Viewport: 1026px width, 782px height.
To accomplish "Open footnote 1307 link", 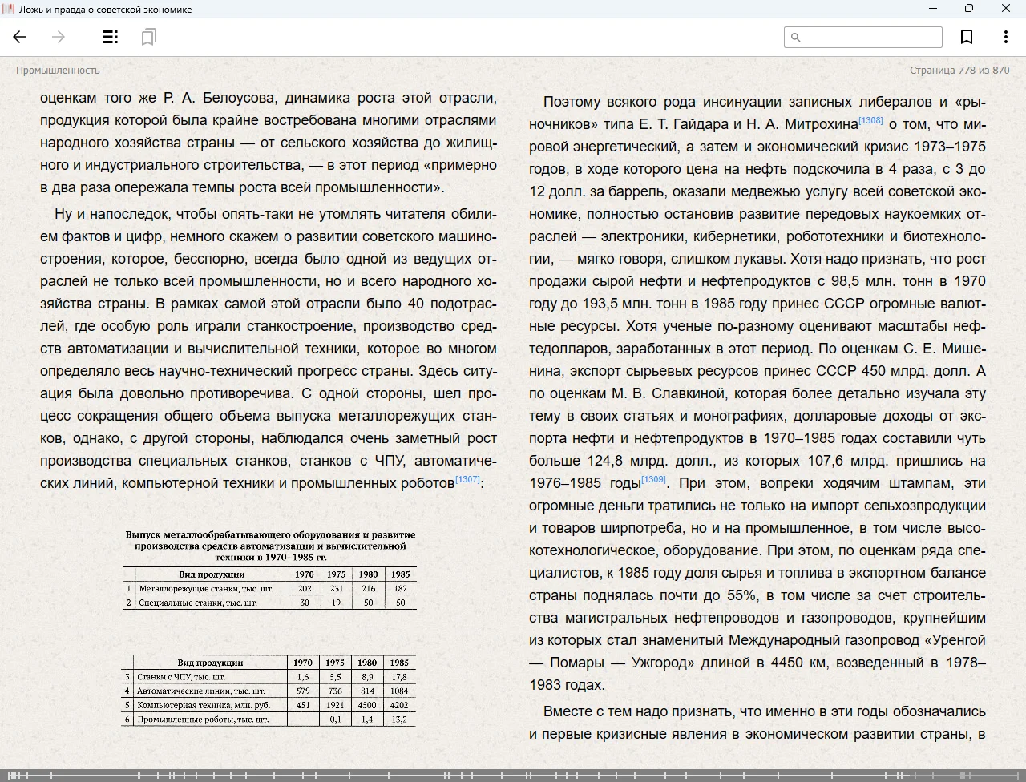I will (x=467, y=479).
